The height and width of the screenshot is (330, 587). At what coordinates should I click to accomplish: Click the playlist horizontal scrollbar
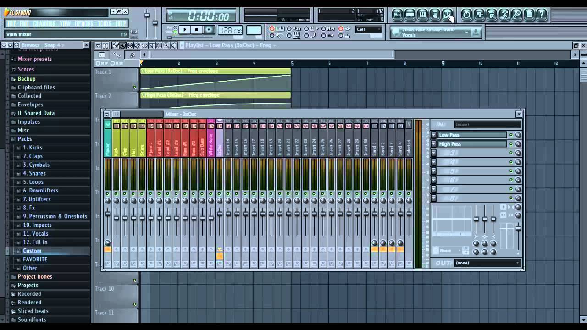[x=272, y=55]
